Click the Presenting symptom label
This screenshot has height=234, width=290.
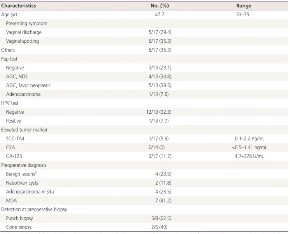(27, 23)
